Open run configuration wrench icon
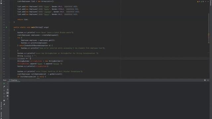212x119 pixels. [x=4, y=87]
